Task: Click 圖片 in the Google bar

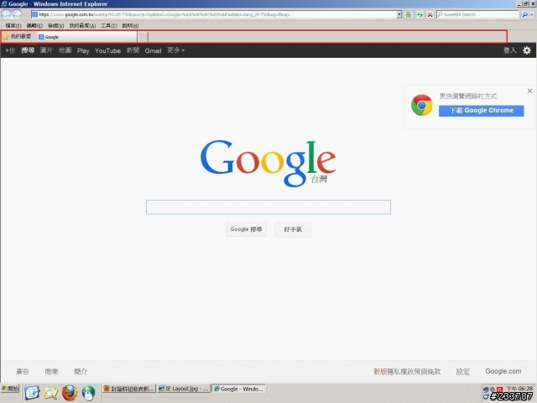Action: tap(47, 50)
